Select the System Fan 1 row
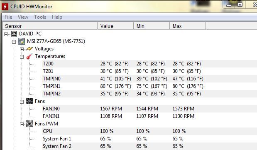Image resolution: width=257 pixels, height=150 pixels. click(149, 139)
